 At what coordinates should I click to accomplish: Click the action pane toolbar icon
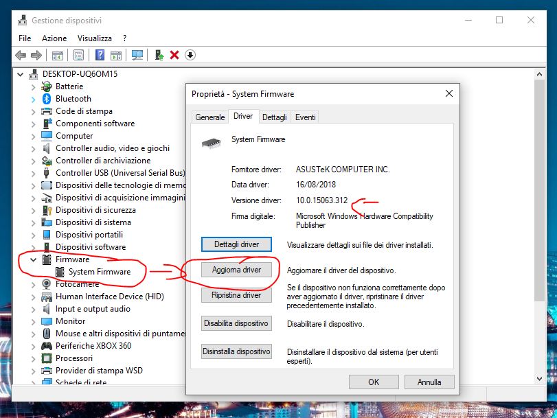pyautogui.click(x=116, y=56)
